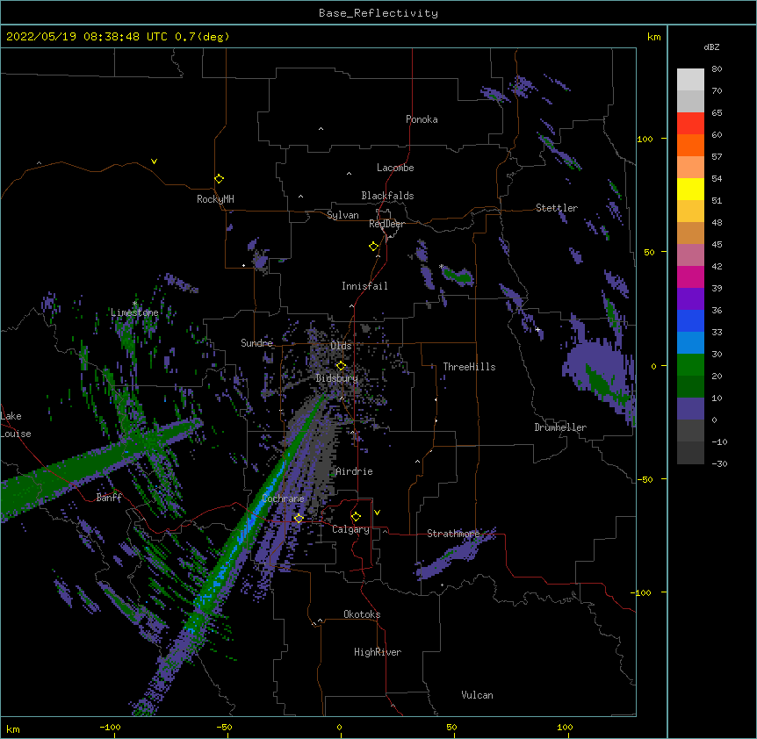757x739 pixels.
Task: Click the Vulcan town label
Action: click(477, 695)
